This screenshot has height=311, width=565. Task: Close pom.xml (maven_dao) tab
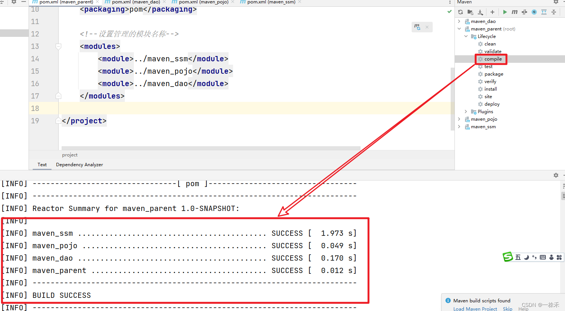click(x=164, y=2)
